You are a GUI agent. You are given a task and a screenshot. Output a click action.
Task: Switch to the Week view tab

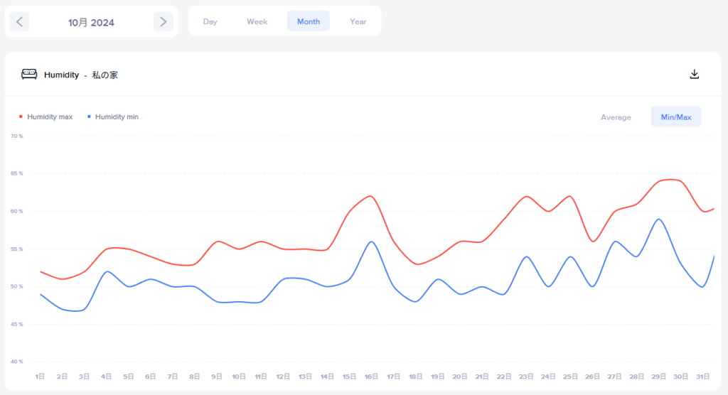coord(257,21)
